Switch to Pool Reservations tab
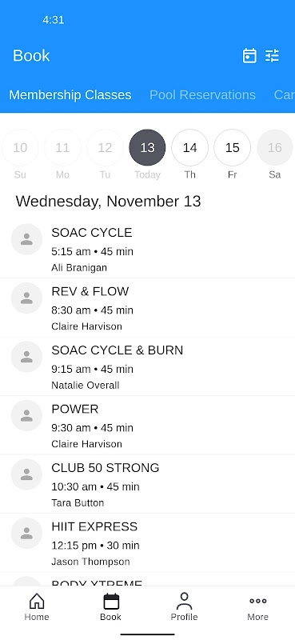Screen dimensions: 295x640 202,94
